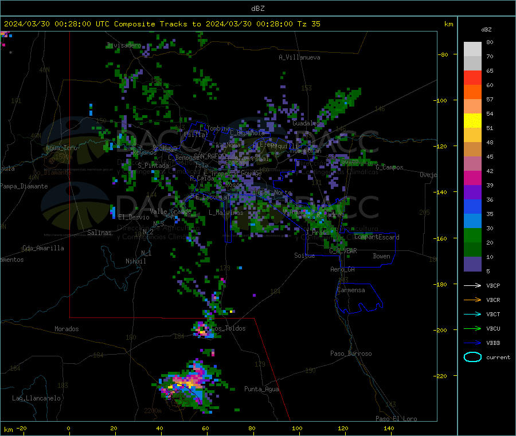Click the '-200' km mark on vertical axis

click(440, 330)
